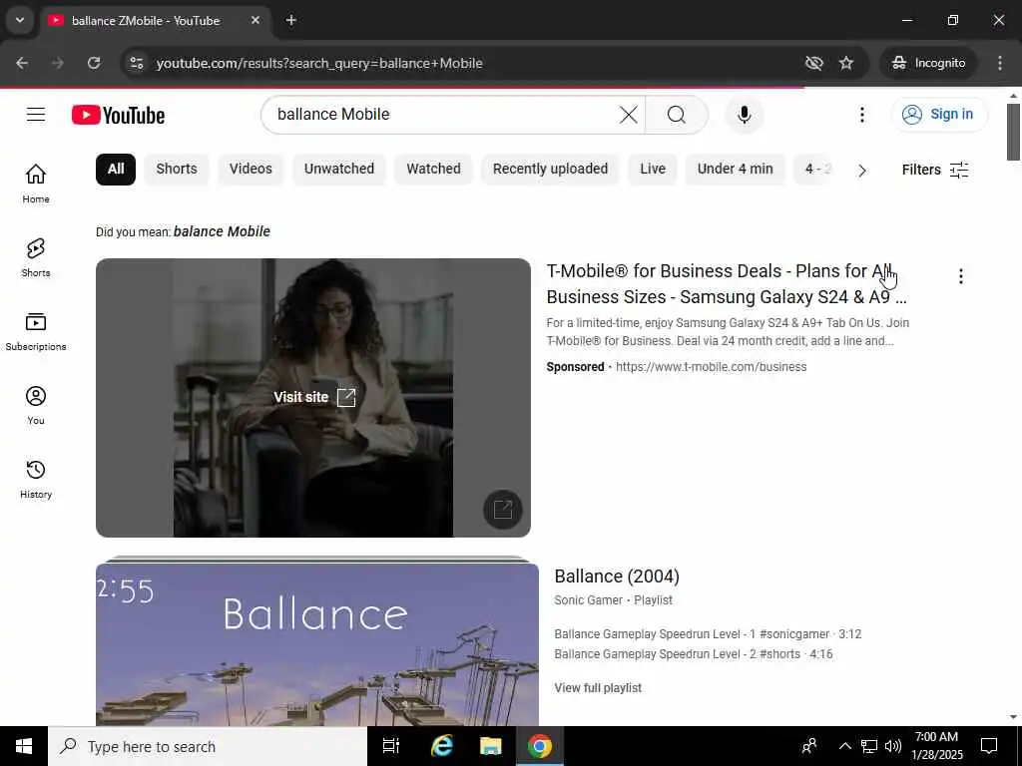Click View full playlist
The width and height of the screenshot is (1022, 766).
(x=598, y=688)
